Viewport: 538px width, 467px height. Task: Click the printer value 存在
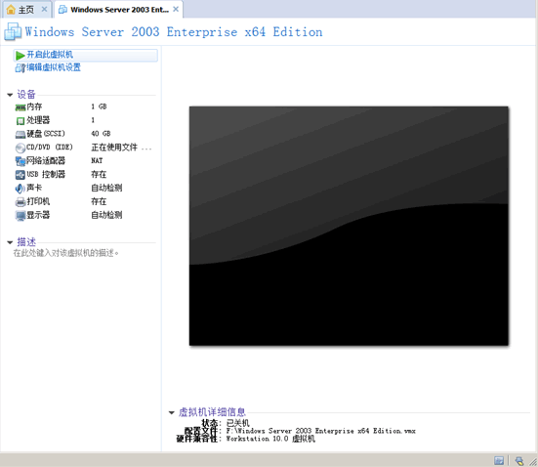pos(99,201)
